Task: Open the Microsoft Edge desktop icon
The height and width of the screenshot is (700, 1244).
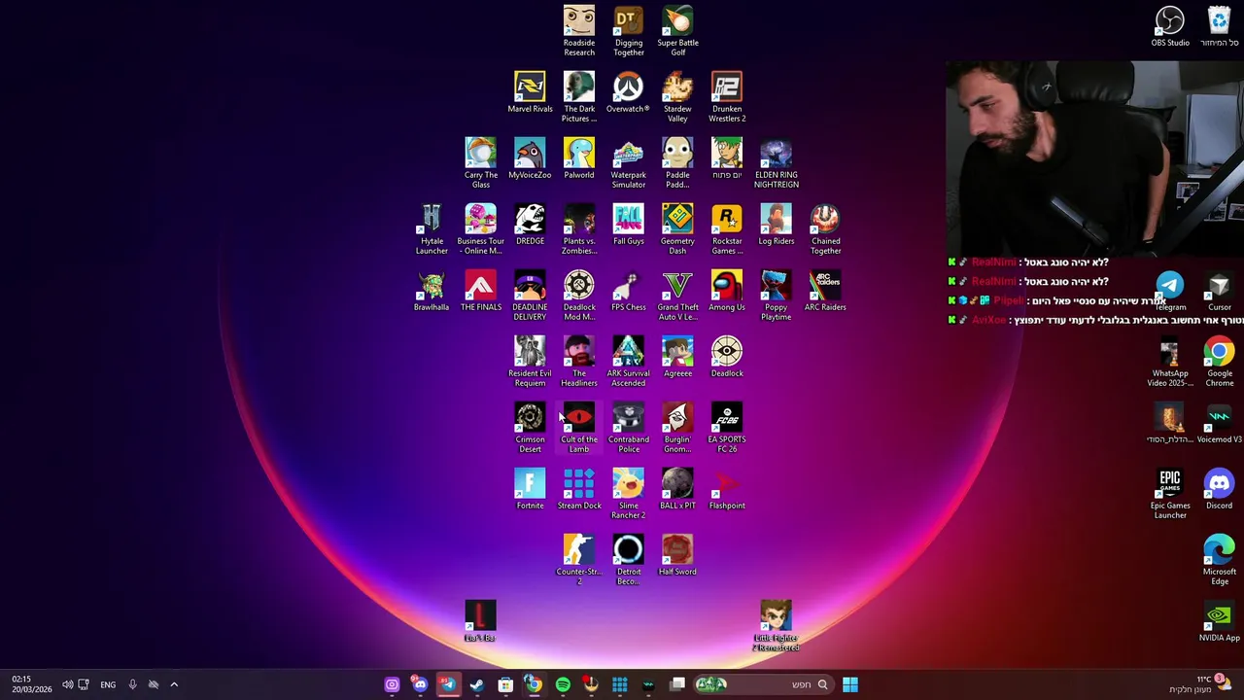Action: click(x=1219, y=560)
